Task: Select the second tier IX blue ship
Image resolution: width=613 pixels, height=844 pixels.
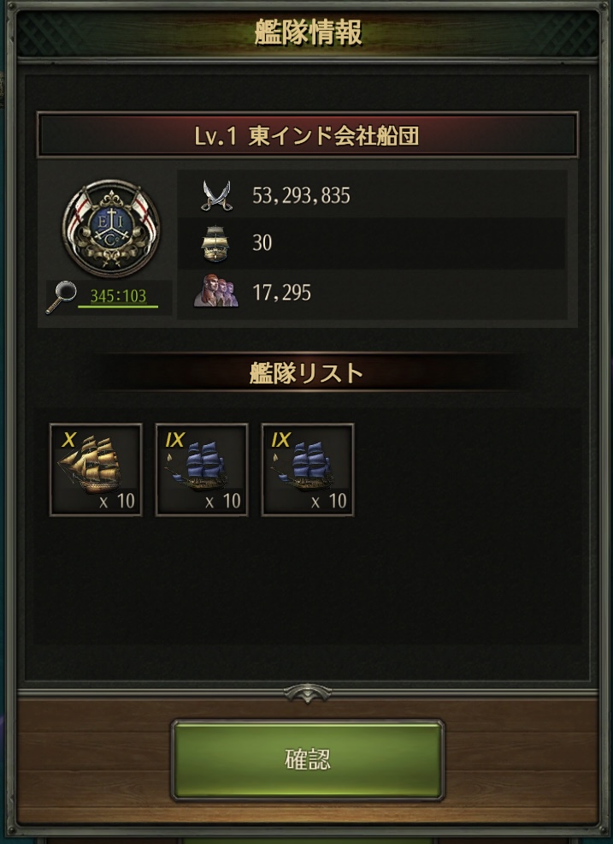Action: pos(308,470)
